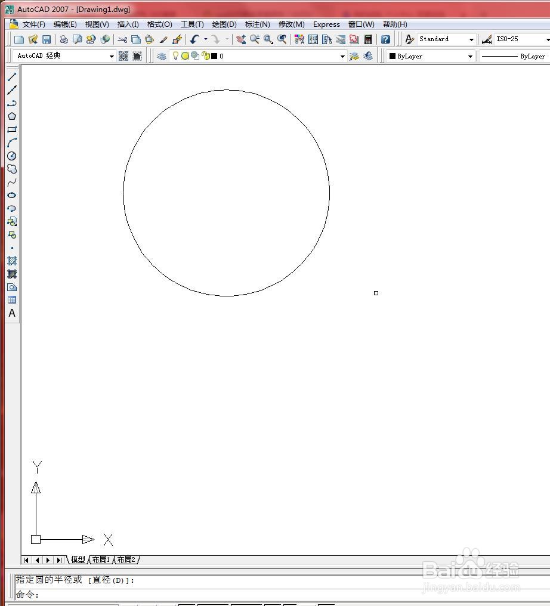
Task: Expand the undo history dropdown arrow
Action: (x=206, y=39)
